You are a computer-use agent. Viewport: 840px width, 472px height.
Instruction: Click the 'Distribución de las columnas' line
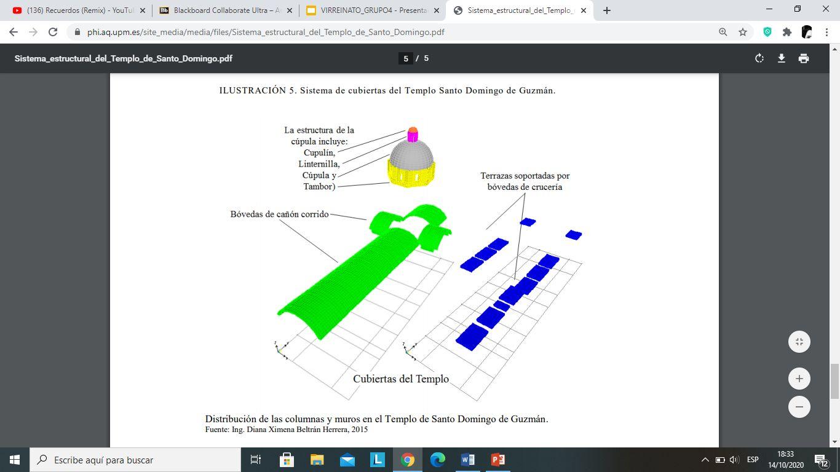click(376, 419)
